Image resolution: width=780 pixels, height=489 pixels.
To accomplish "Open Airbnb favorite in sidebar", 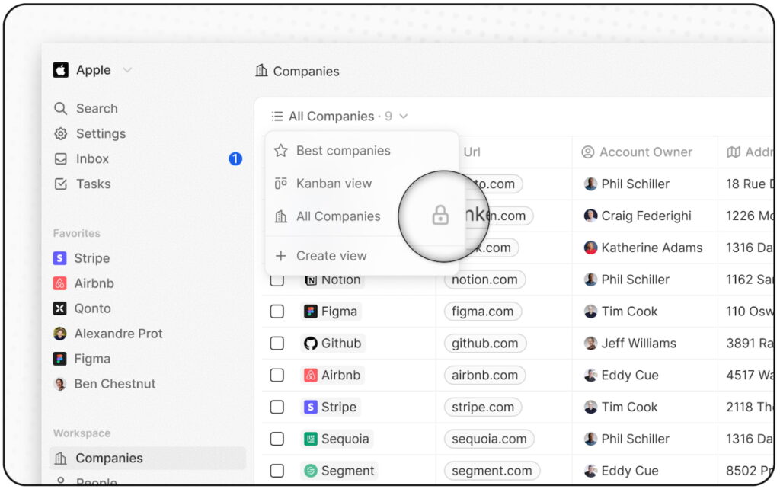I will pyautogui.click(x=84, y=283).
